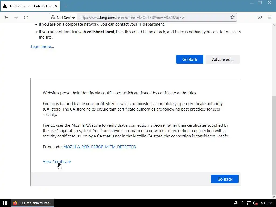Open the Firefox hamburger menu
276x207 pixels.
pos(270,17)
